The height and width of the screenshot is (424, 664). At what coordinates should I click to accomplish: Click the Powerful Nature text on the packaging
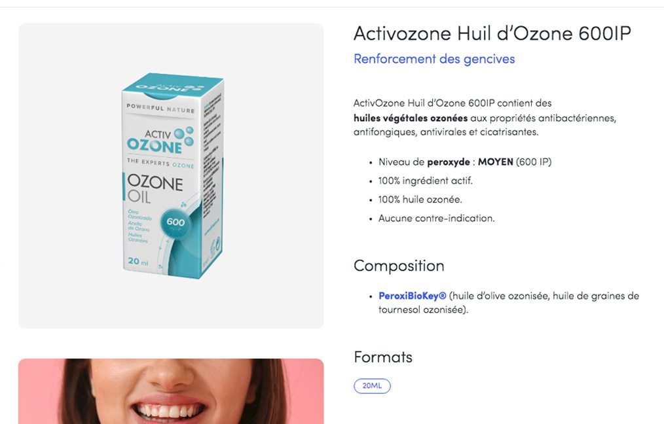(160, 108)
